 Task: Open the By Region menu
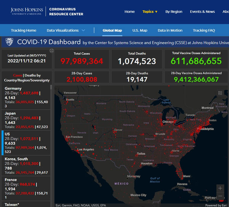click(x=174, y=11)
